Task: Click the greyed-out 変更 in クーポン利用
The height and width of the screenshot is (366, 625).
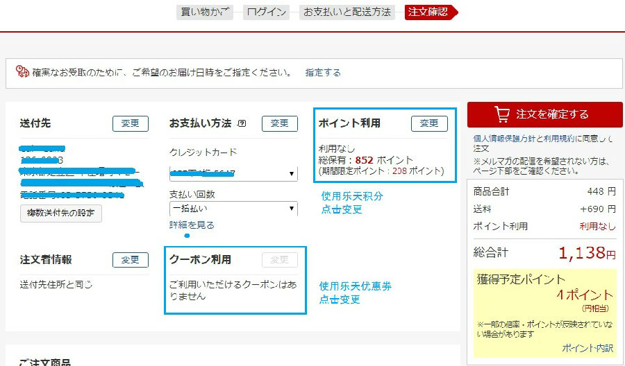Action: click(279, 260)
